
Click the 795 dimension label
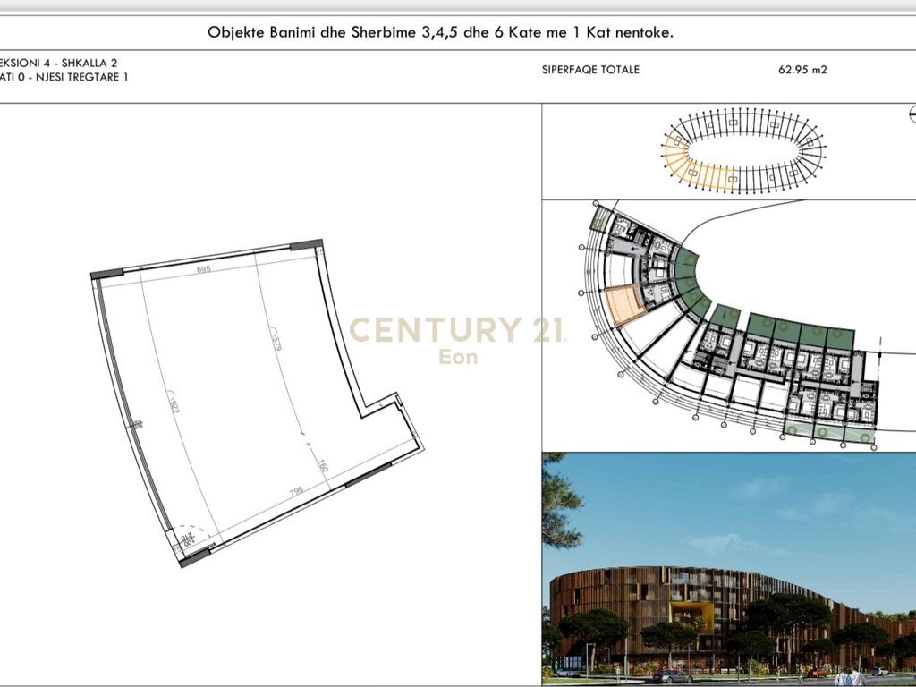tap(296, 491)
